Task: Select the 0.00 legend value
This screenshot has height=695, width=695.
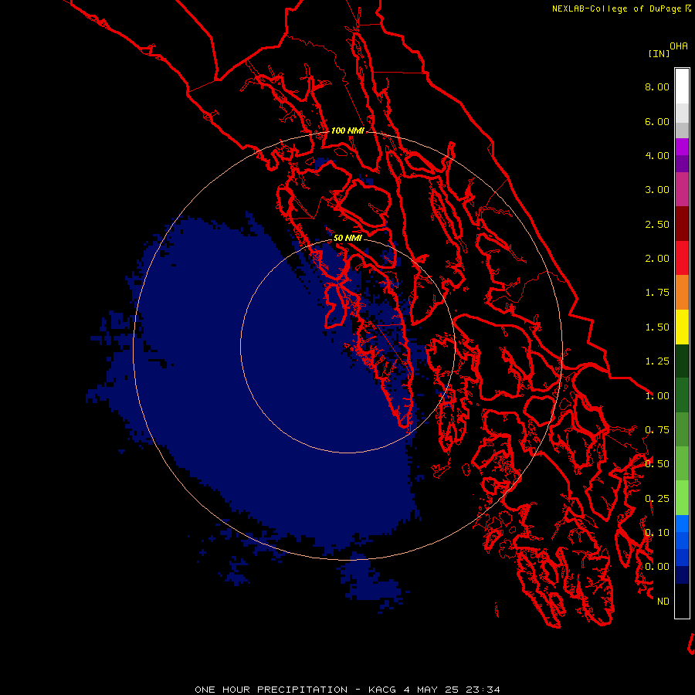Action: pyautogui.click(x=657, y=567)
